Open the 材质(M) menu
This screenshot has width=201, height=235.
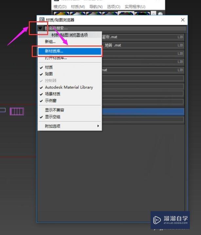point(78,7)
